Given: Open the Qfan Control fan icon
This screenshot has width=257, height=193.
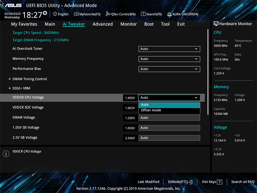Looking at the screenshot, I should click(x=108, y=14).
